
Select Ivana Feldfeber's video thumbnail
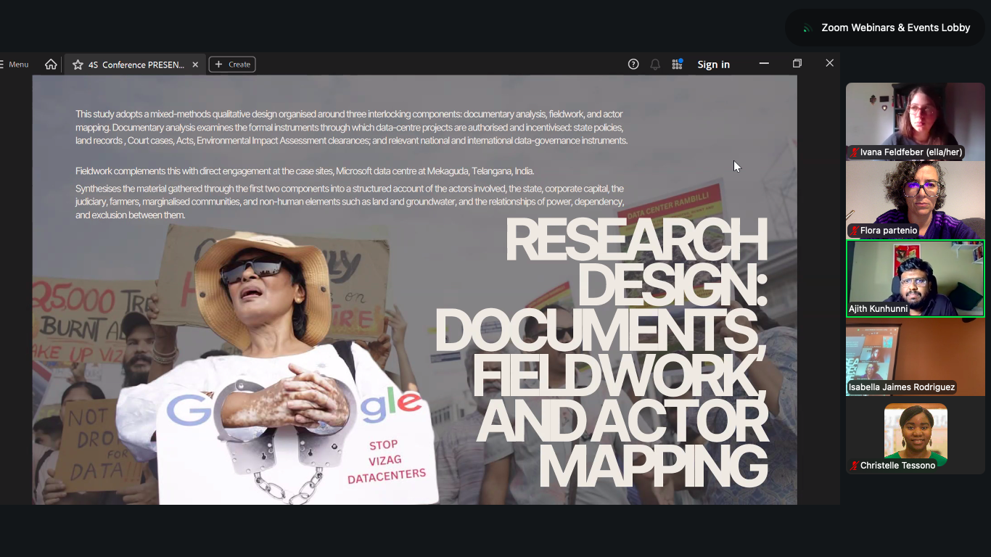click(916, 121)
